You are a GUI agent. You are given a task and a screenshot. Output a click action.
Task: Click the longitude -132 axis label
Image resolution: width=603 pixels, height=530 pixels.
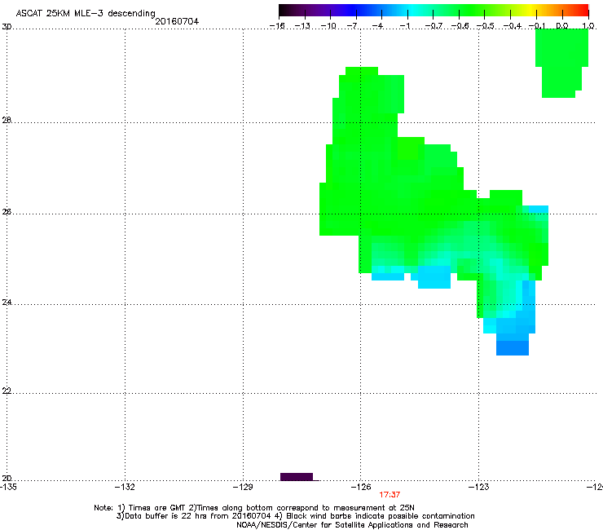[125, 487]
